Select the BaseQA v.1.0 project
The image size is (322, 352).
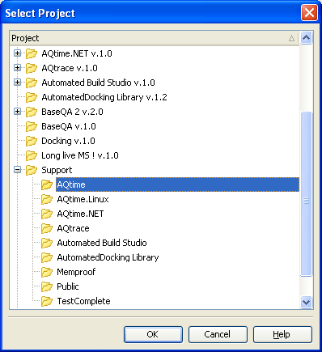pyautogui.click(x=69, y=126)
